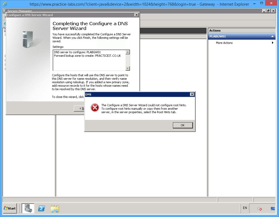
Task: Open the Start menu
Action: coord(10,208)
